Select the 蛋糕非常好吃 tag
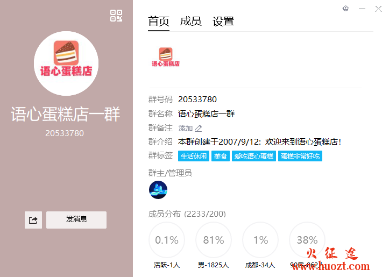The image size is (382, 277). tap(300, 156)
